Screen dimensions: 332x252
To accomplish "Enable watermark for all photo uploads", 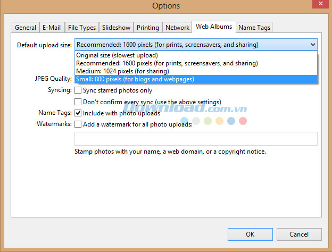I will [78, 124].
